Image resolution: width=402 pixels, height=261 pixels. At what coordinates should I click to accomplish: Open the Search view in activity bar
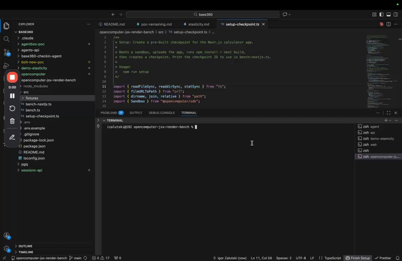pos(6,39)
